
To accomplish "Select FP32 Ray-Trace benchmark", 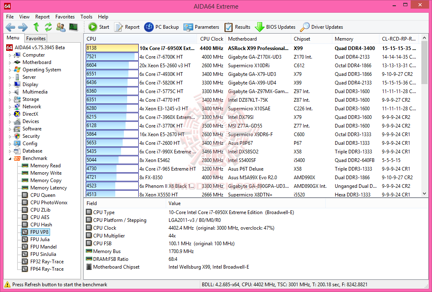I will click(47, 262).
